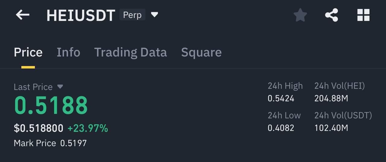This screenshot has width=386, height=162.
Task: Open the Trading Data tab
Action: pos(131,52)
